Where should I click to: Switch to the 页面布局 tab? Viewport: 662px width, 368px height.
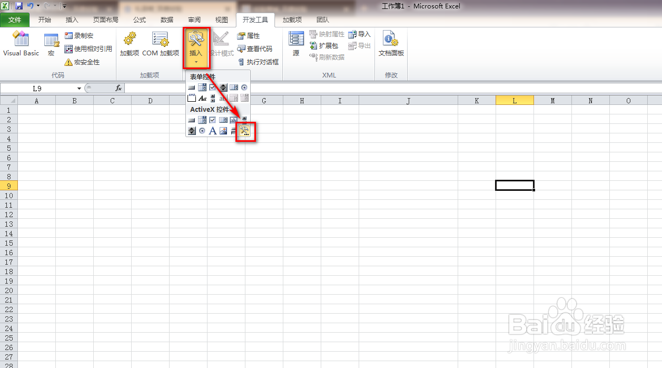point(106,20)
